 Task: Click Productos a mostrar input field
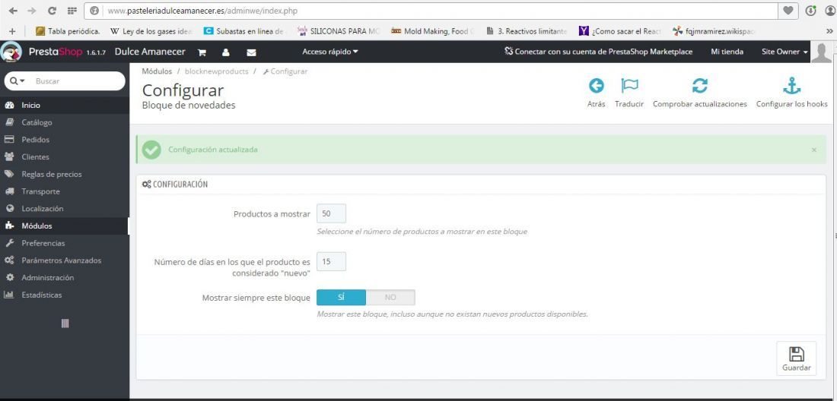pos(331,213)
